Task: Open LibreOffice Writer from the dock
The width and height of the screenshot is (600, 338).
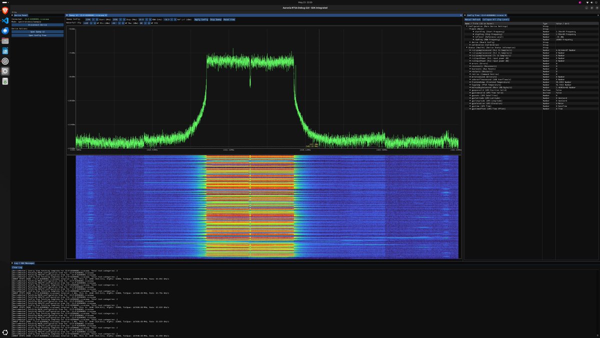Action: point(5,51)
